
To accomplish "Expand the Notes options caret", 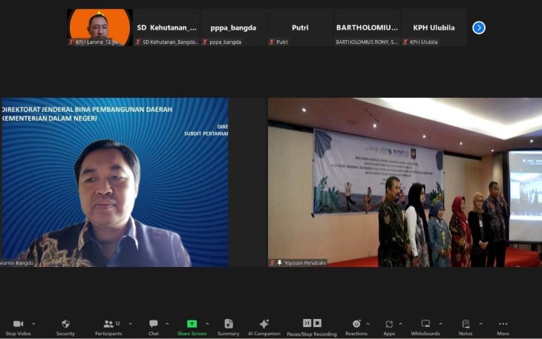I will 481,324.
